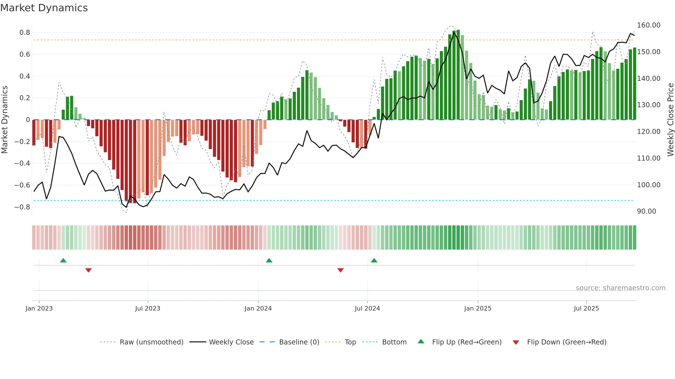675x379 pixels.
Task: Click the 150.00 price axis value
Action: (x=649, y=52)
